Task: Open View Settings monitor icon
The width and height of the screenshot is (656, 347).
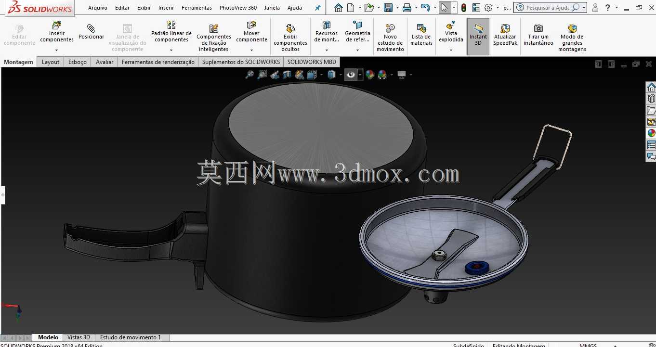Action: click(402, 75)
